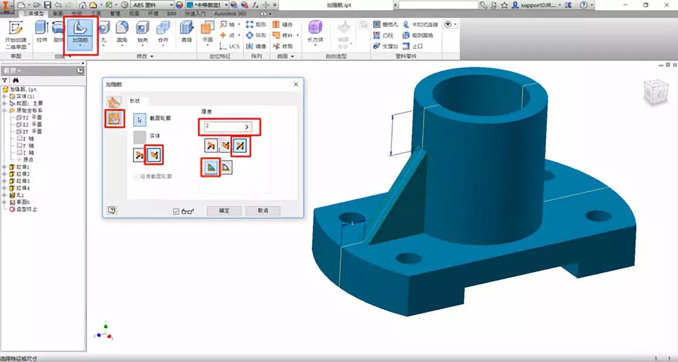Click the Rib tool in the ribbon
Viewport: 678px width, 362px height.
point(81,32)
